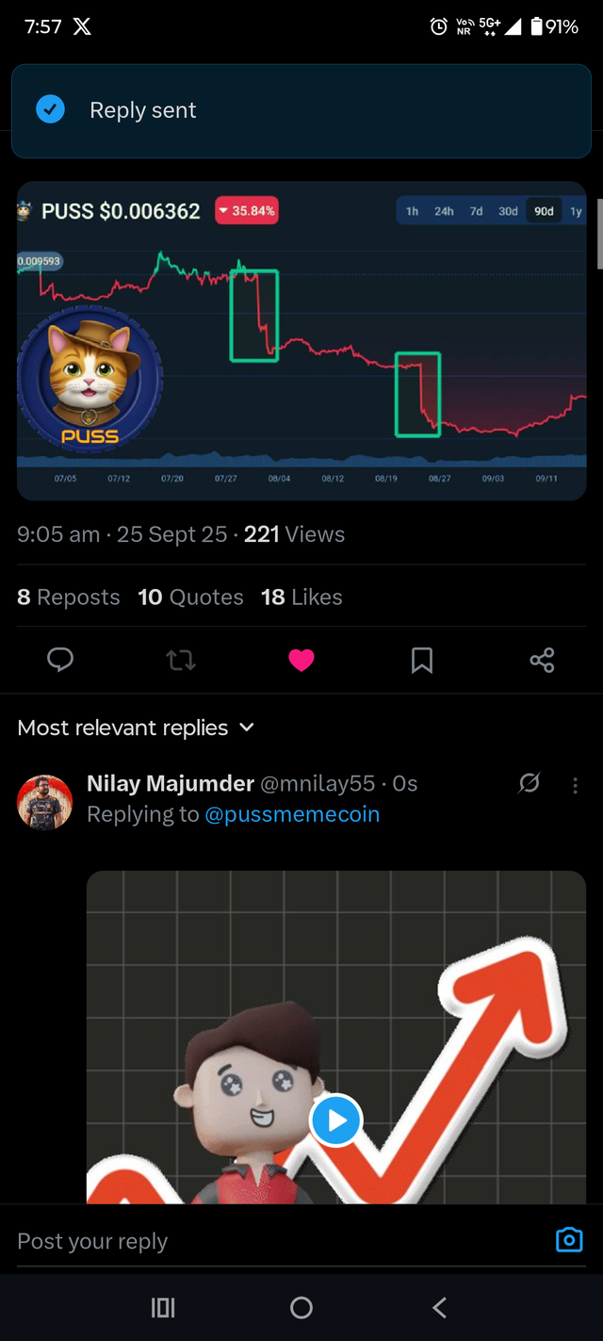This screenshot has height=1341, width=603.
Task: Tap the repost arrows icon
Action: [x=181, y=661]
